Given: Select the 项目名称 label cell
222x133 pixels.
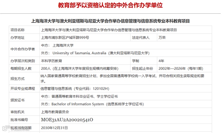Looking at the screenshot, I should (24, 30).
